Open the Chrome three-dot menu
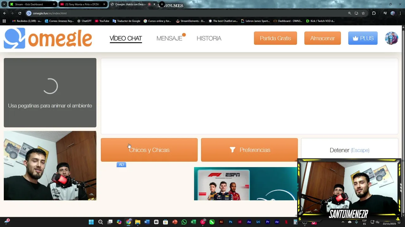Screen dimensions: 405x227 [x=401, y=13]
